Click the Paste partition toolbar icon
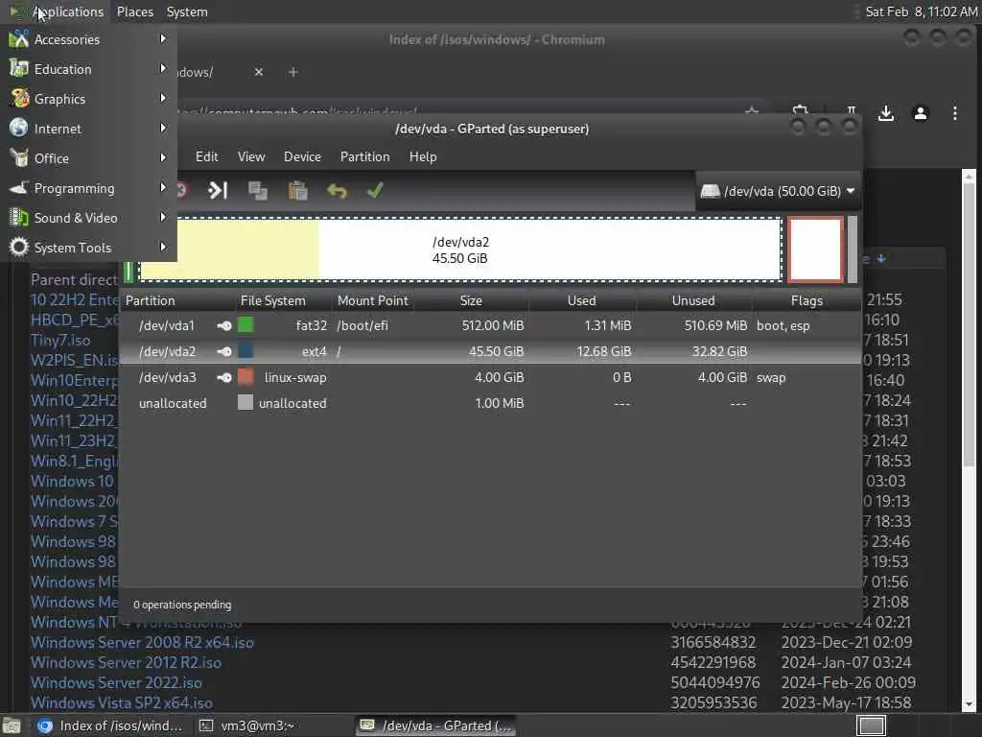Image resolution: width=982 pixels, height=737 pixels. [297, 191]
